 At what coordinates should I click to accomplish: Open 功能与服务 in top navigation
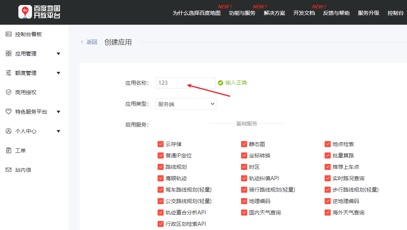pyautogui.click(x=242, y=13)
